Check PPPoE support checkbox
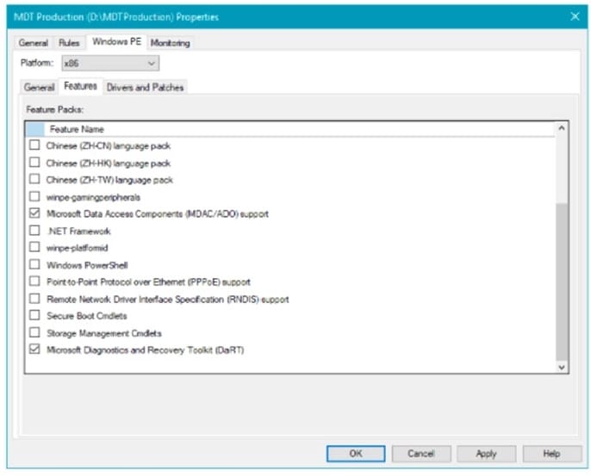The width and height of the screenshot is (591, 476). (34, 281)
